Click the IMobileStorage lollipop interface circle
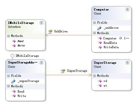The image size is (139, 108). click(12, 56)
